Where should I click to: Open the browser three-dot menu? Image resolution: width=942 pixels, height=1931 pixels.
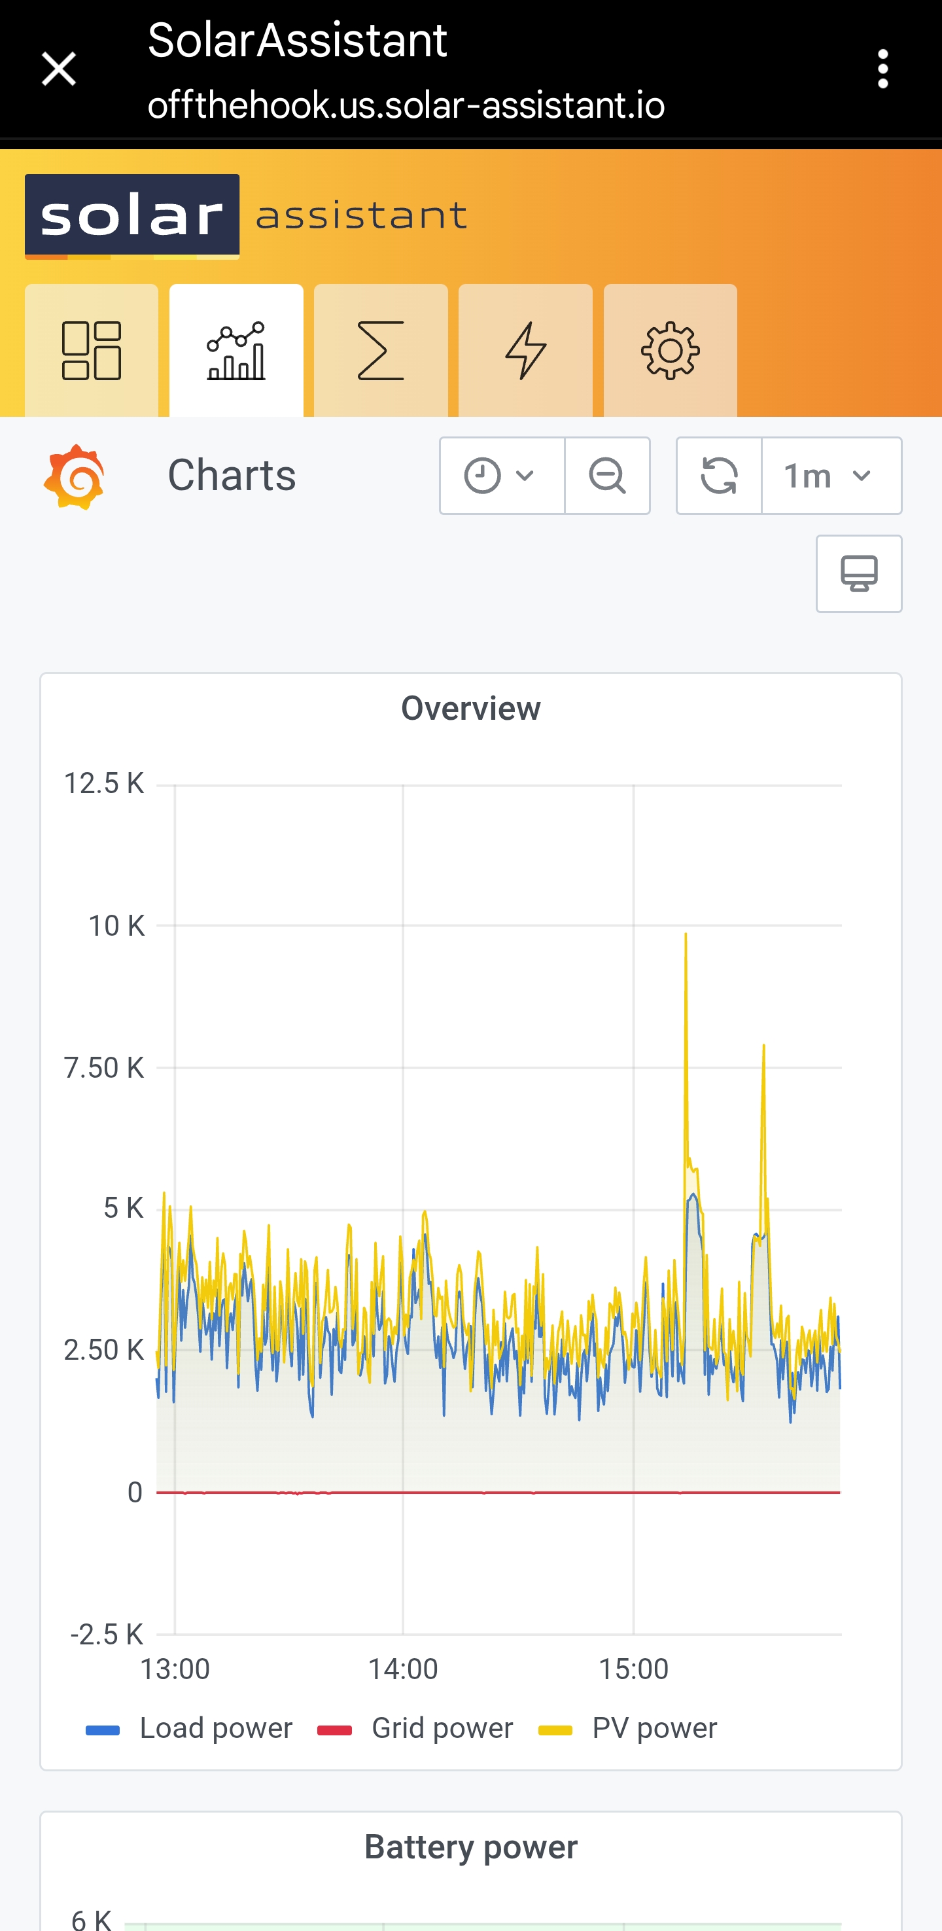coord(882,69)
